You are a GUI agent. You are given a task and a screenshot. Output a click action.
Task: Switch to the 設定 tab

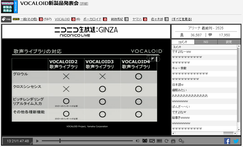click(229, 42)
